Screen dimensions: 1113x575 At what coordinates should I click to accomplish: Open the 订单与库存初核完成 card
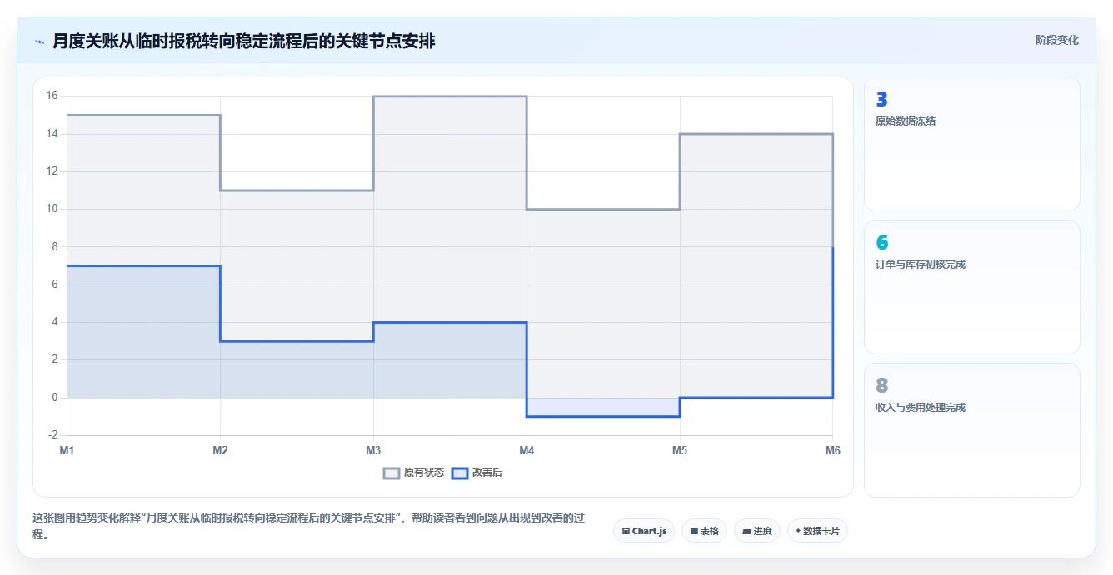(x=972, y=287)
